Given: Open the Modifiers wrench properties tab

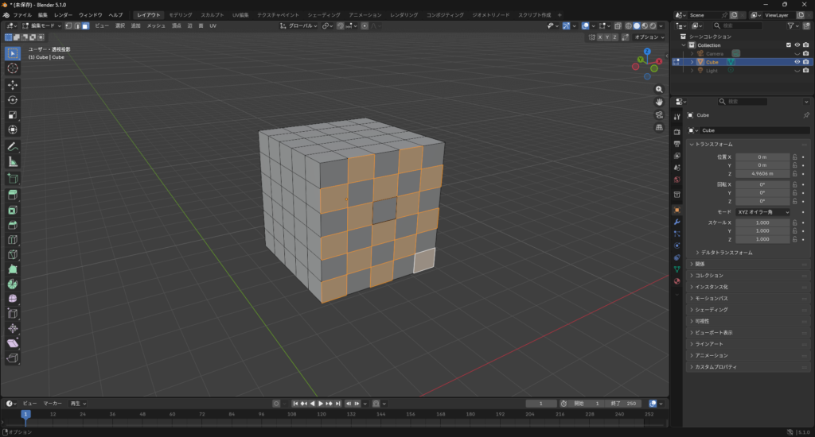Looking at the screenshot, I should pos(677,222).
